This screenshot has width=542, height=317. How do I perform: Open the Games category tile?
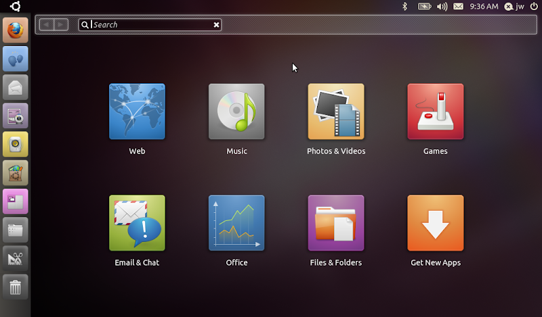pyautogui.click(x=436, y=112)
